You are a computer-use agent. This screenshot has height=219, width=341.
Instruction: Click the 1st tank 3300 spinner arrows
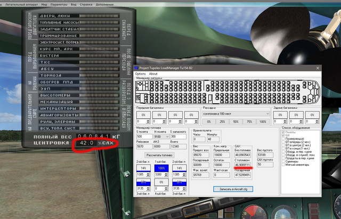pos(166,174)
